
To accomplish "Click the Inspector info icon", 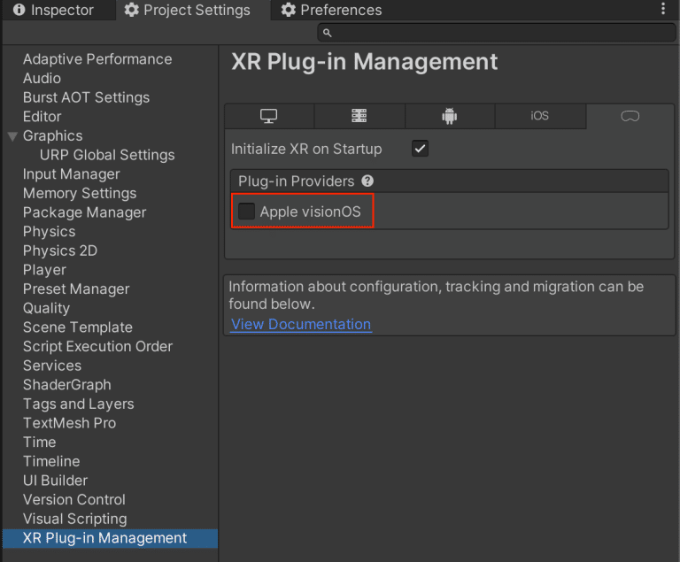I will point(19,10).
